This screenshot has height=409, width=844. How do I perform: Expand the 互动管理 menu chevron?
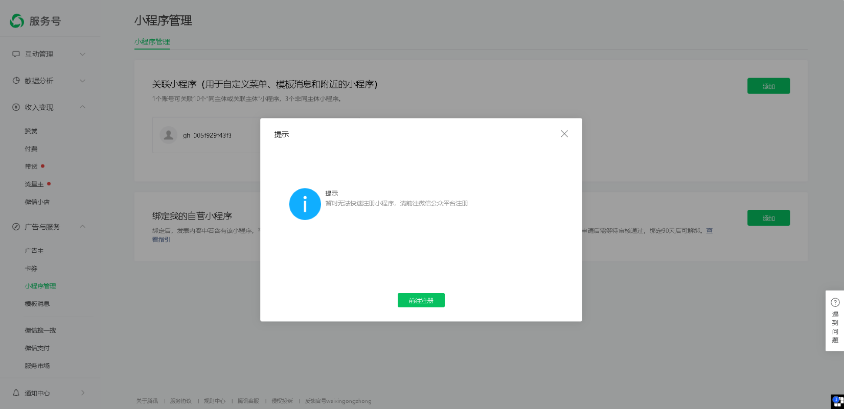82,54
